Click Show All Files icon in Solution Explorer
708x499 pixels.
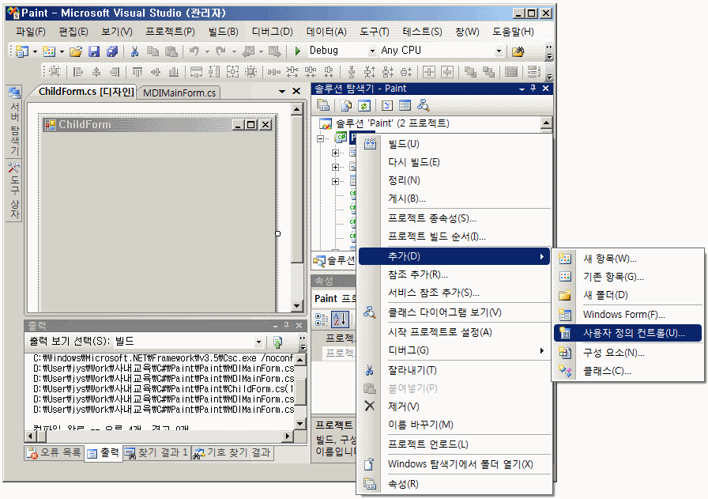[x=346, y=105]
